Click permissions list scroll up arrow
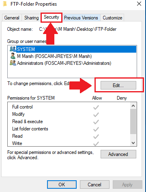 133,106
